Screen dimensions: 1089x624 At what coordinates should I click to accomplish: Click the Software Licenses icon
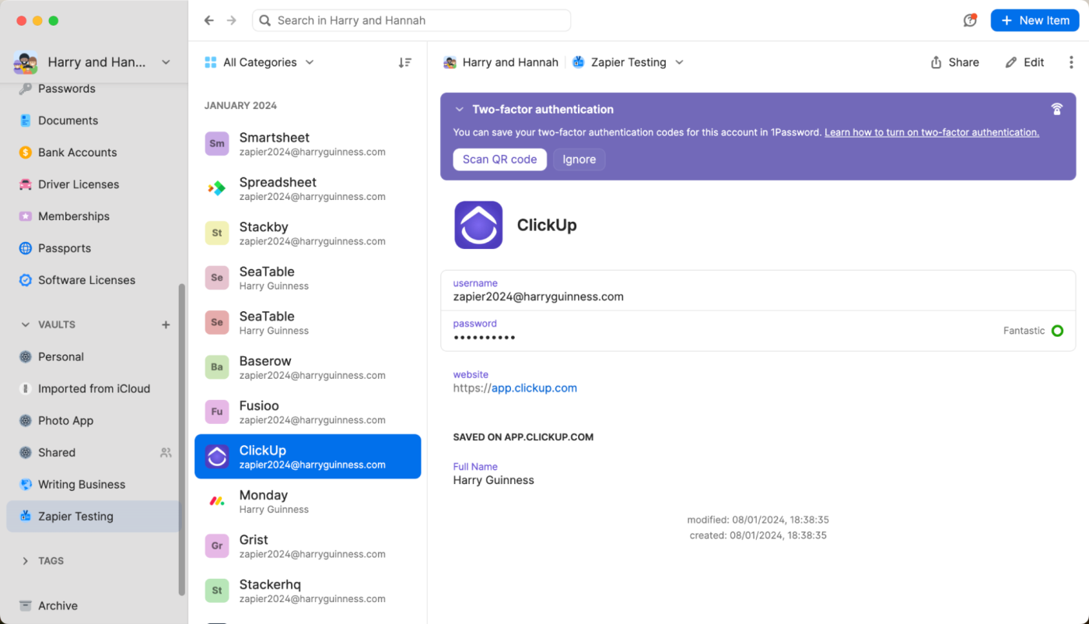coord(26,280)
